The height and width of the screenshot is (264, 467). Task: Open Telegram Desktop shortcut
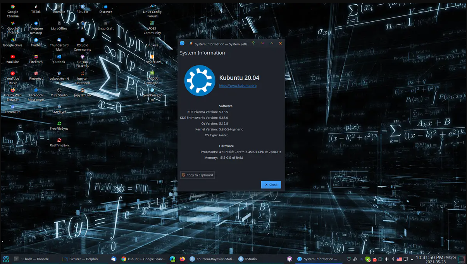tap(36, 28)
